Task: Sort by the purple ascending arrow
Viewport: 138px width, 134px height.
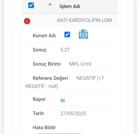Action: [50, 4]
